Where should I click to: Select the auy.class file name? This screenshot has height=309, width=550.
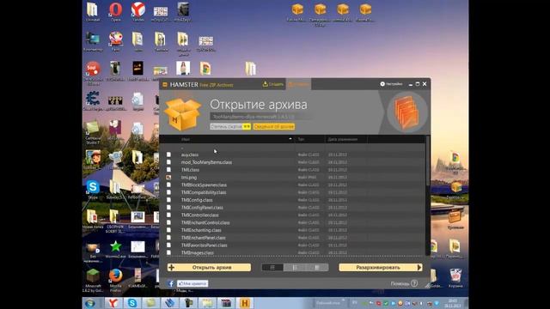click(x=190, y=154)
